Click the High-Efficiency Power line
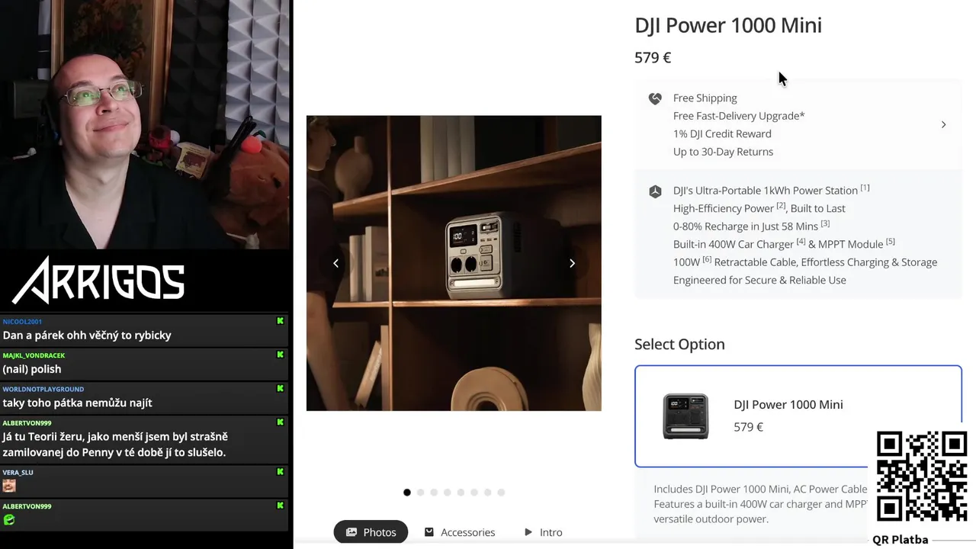 [759, 208]
